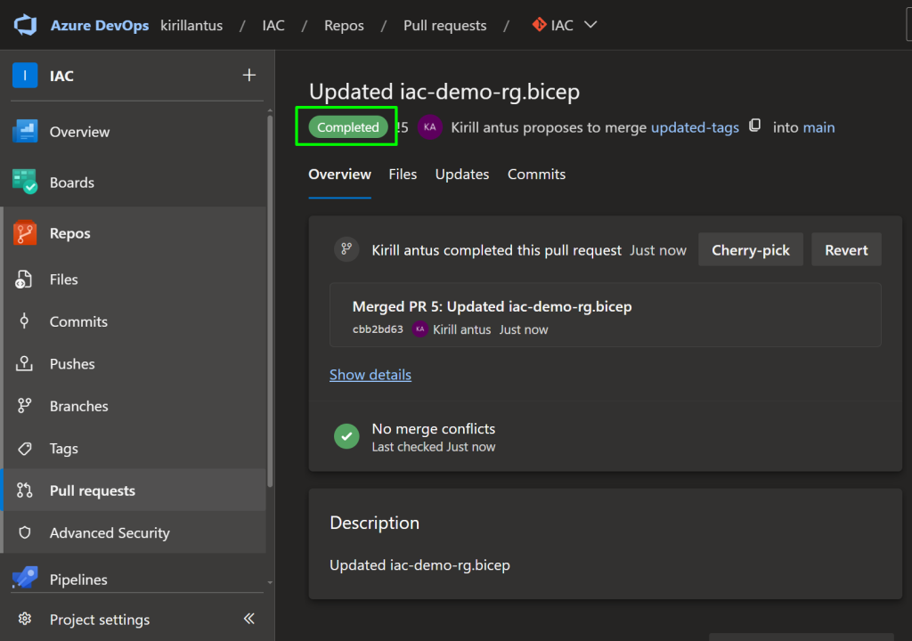Expand the IAC repository dropdown
Image resolution: width=912 pixels, height=641 pixels.
click(x=590, y=25)
